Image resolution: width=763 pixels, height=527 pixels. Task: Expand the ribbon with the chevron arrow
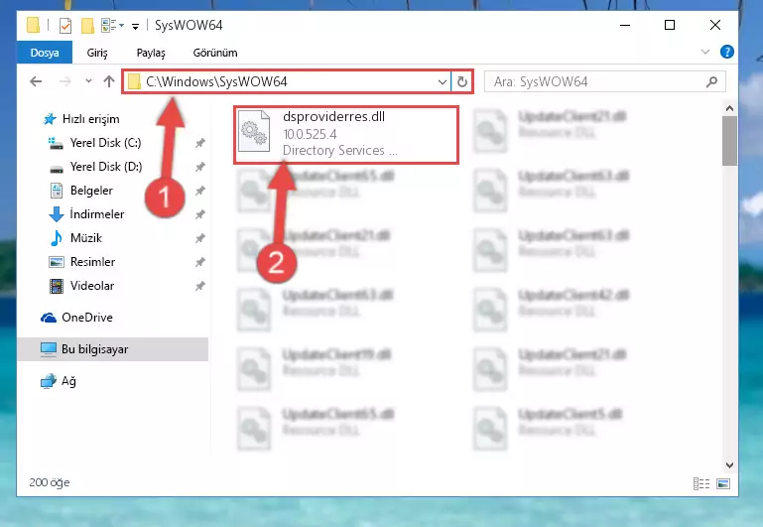click(x=705, y=52)
